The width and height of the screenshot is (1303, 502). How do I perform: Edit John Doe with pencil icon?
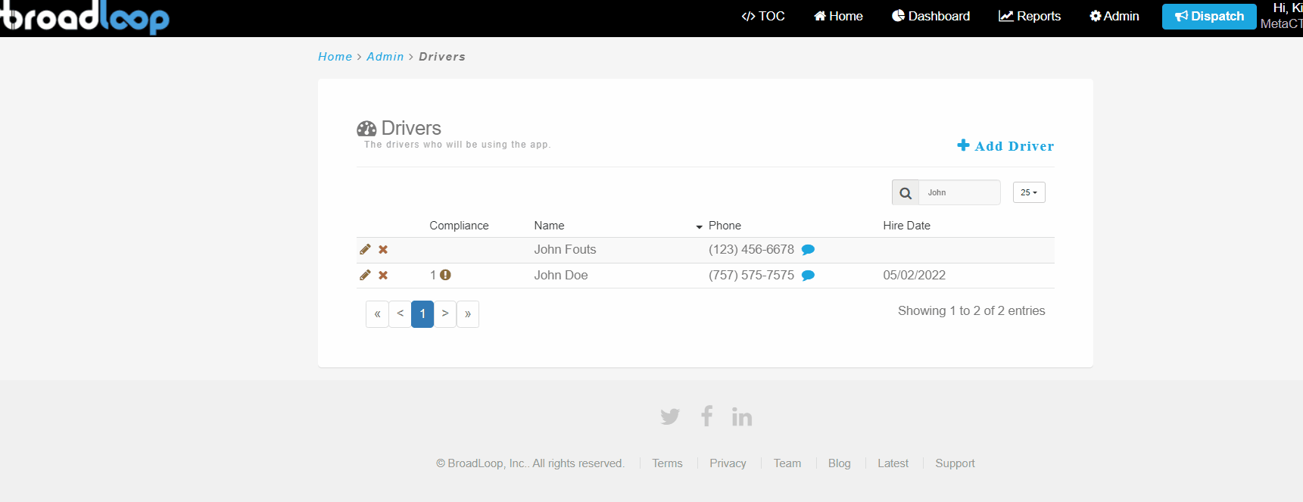coord(365,275)
